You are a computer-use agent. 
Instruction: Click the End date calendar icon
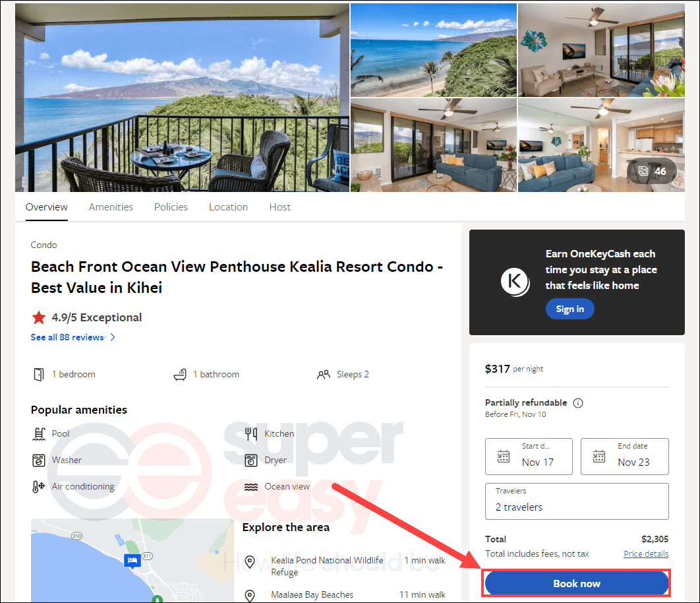click(x=598, y=456)
